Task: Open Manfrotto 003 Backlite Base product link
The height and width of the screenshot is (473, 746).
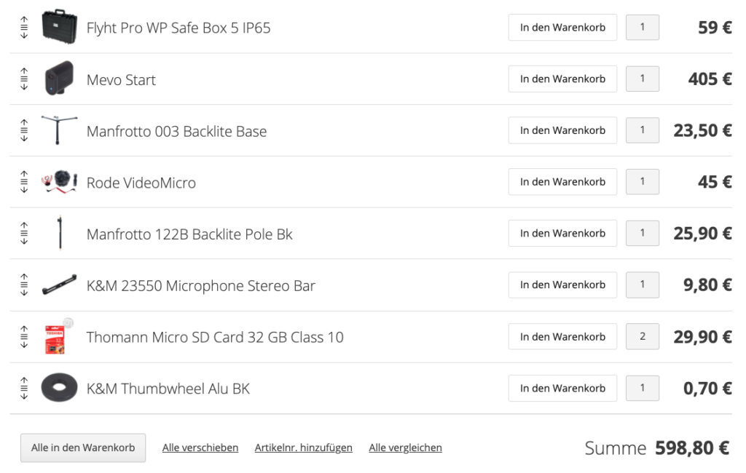Action: (176, 131)
